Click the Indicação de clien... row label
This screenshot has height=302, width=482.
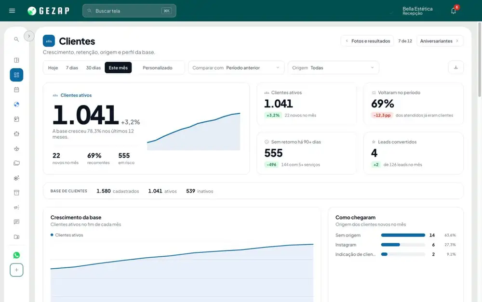(x=355, y=254)
